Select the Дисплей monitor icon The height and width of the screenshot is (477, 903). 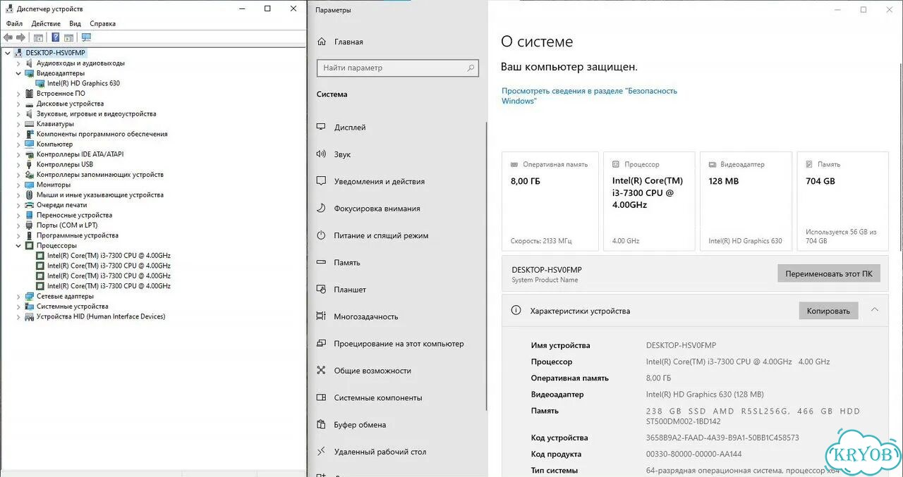(322, 128)
